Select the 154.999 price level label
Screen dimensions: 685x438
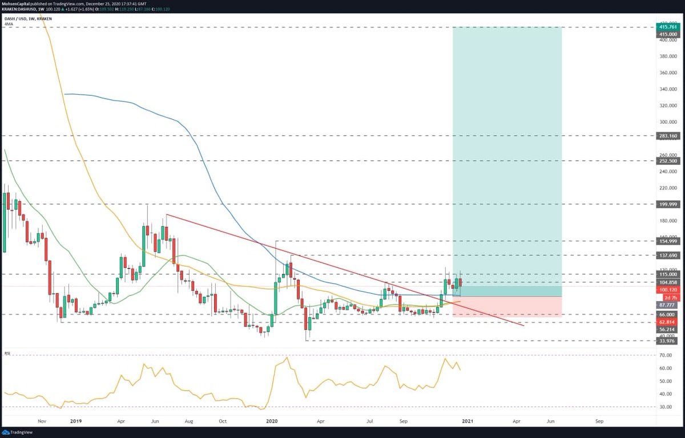click(668, 241)
